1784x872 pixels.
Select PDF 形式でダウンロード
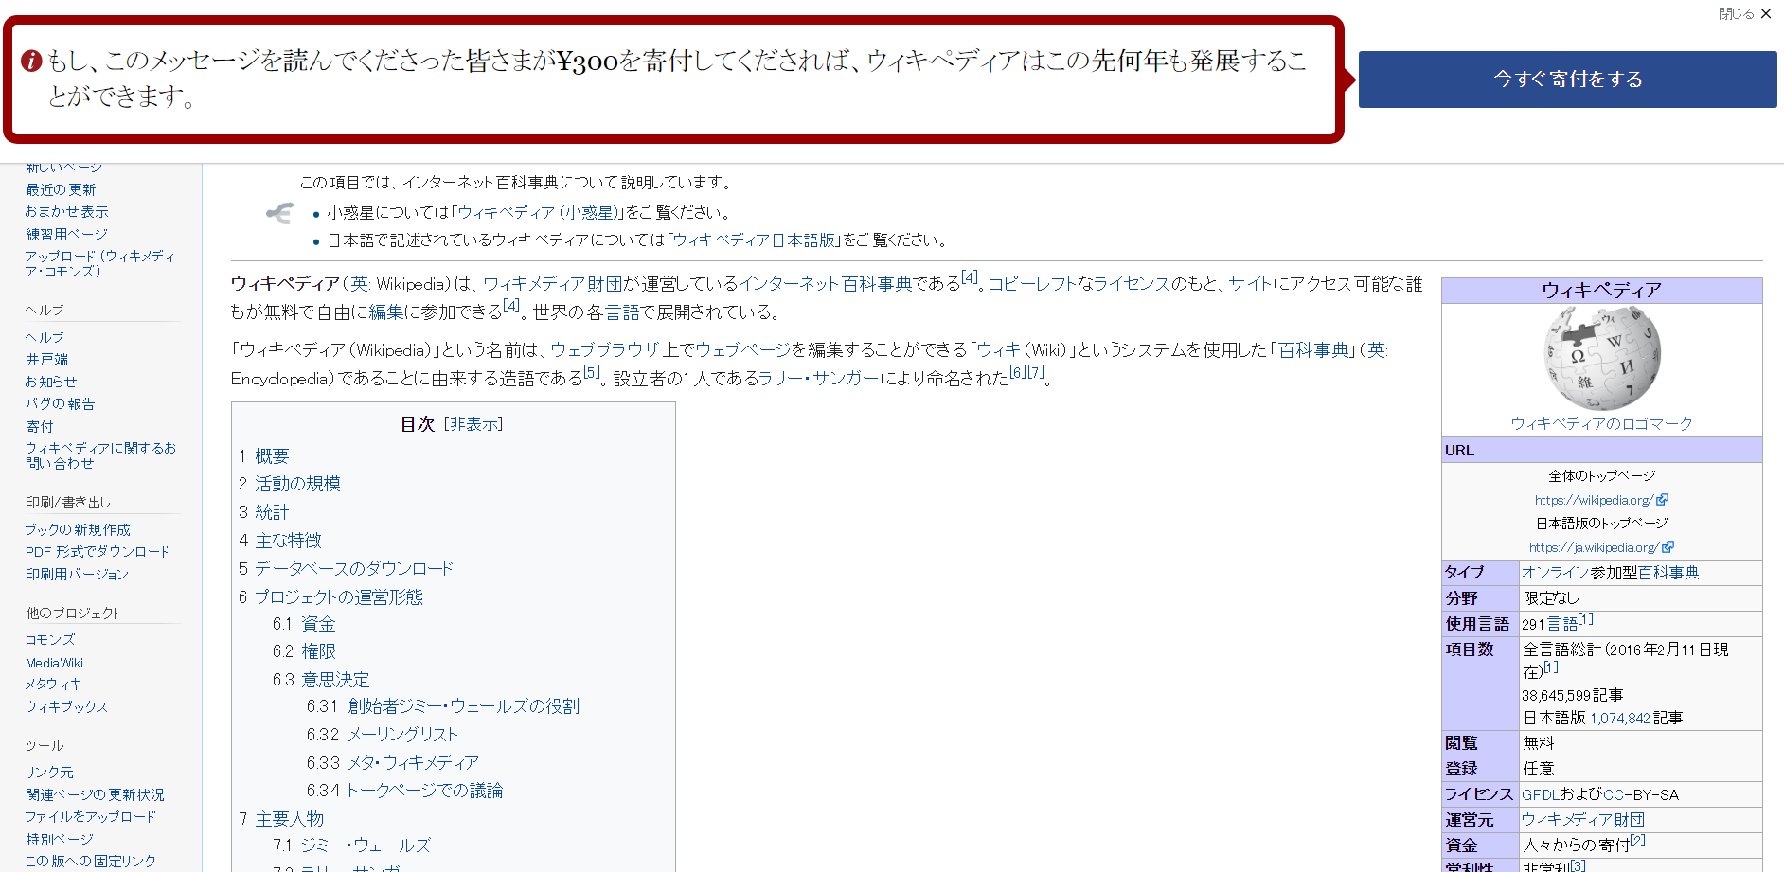[98, 551]
